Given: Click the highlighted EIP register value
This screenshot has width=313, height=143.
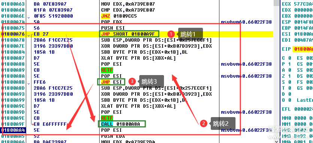Looking at the screenshot, I should pyautogui.click(x=303, y=49).
